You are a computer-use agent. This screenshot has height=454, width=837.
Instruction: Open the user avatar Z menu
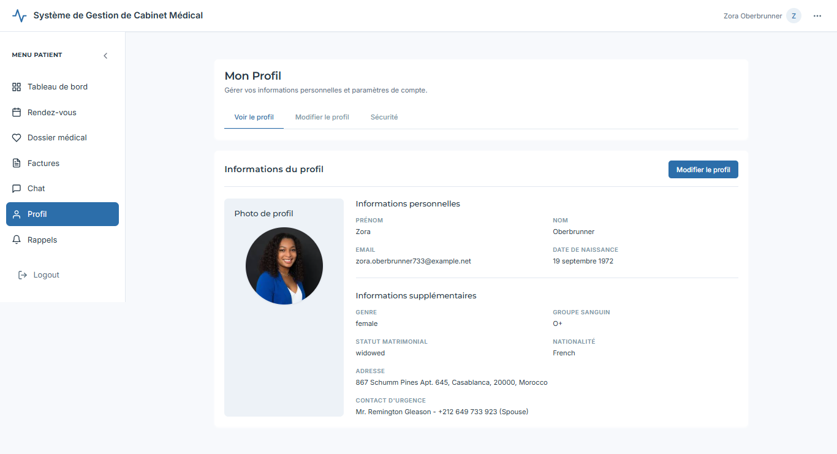pyautogui.click(x=793, y=16)
